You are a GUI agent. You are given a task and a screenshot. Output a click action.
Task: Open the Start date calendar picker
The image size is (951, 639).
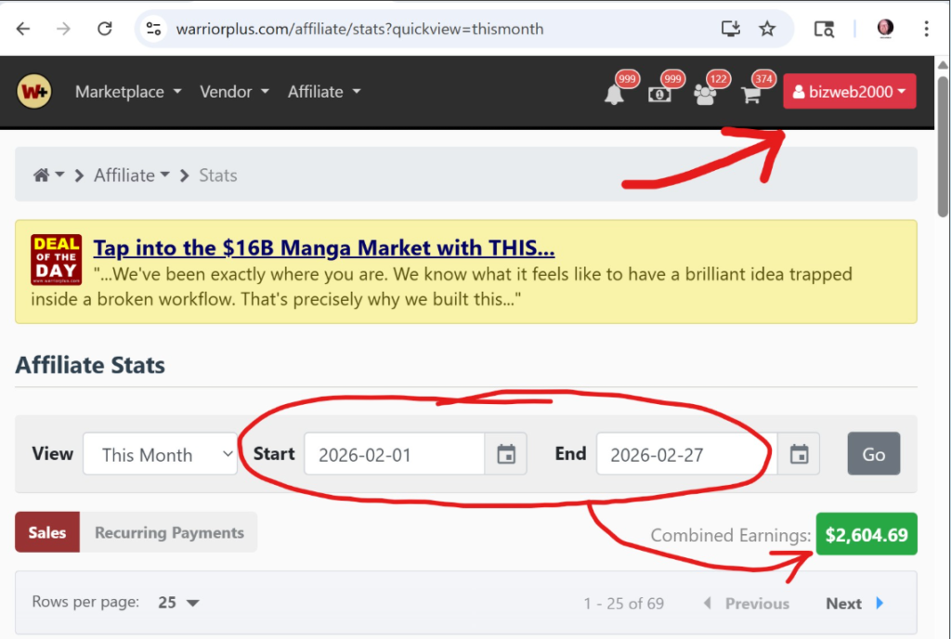click(x=506, y=453)
